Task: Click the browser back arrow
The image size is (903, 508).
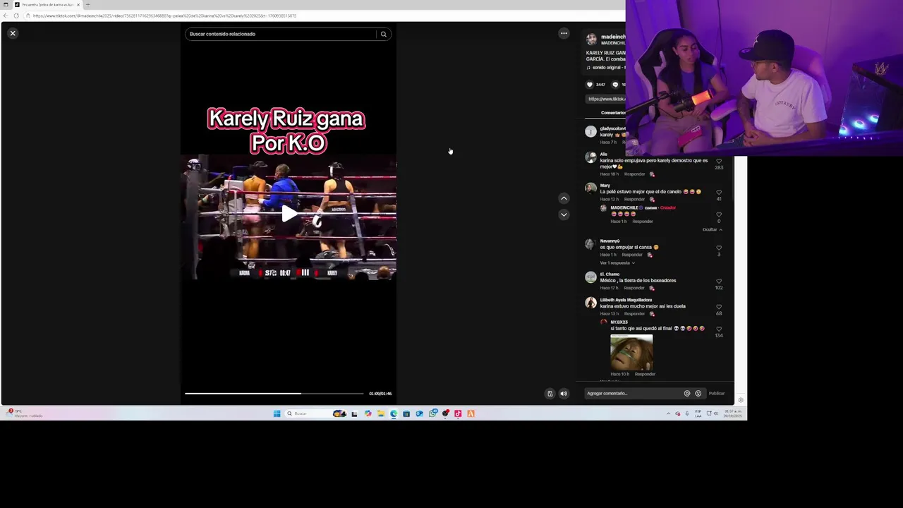Action: click(x=6, y=16)
